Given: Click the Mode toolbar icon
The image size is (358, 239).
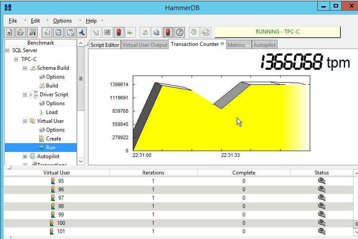Looking at the screenshot, I should click(x=205, y=32).
